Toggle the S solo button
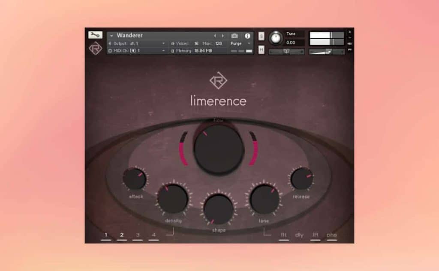439x271 pixels. pos(261,36)
